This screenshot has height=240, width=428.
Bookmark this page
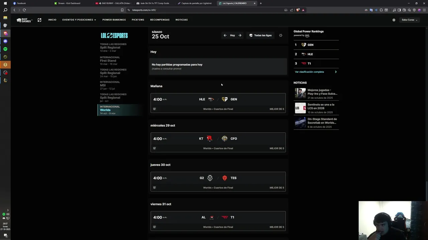(x=122, y=10)
